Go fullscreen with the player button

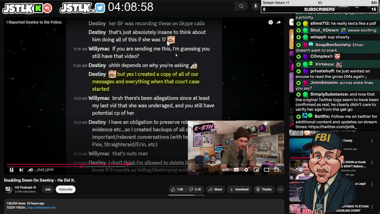click(276, 170)
